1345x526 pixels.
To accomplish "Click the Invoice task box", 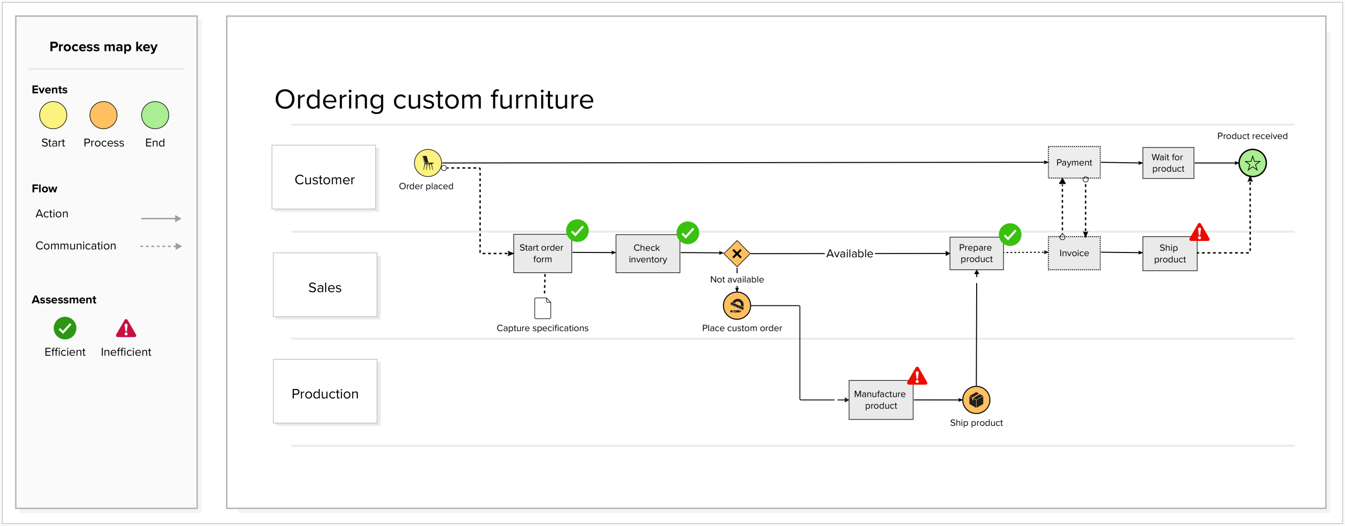I will coord(1074,254).
